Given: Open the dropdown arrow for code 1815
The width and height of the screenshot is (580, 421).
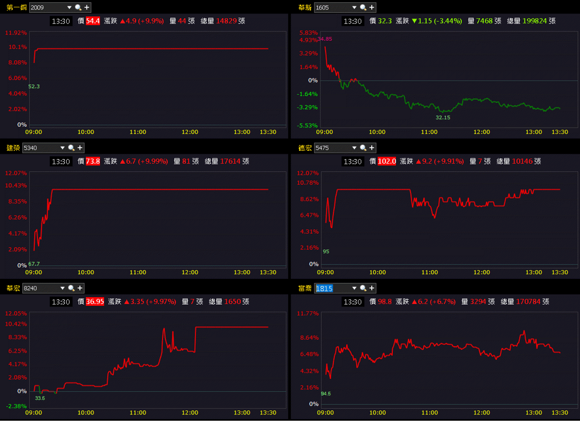Looking at the screenshot, I should click(354, 288).
